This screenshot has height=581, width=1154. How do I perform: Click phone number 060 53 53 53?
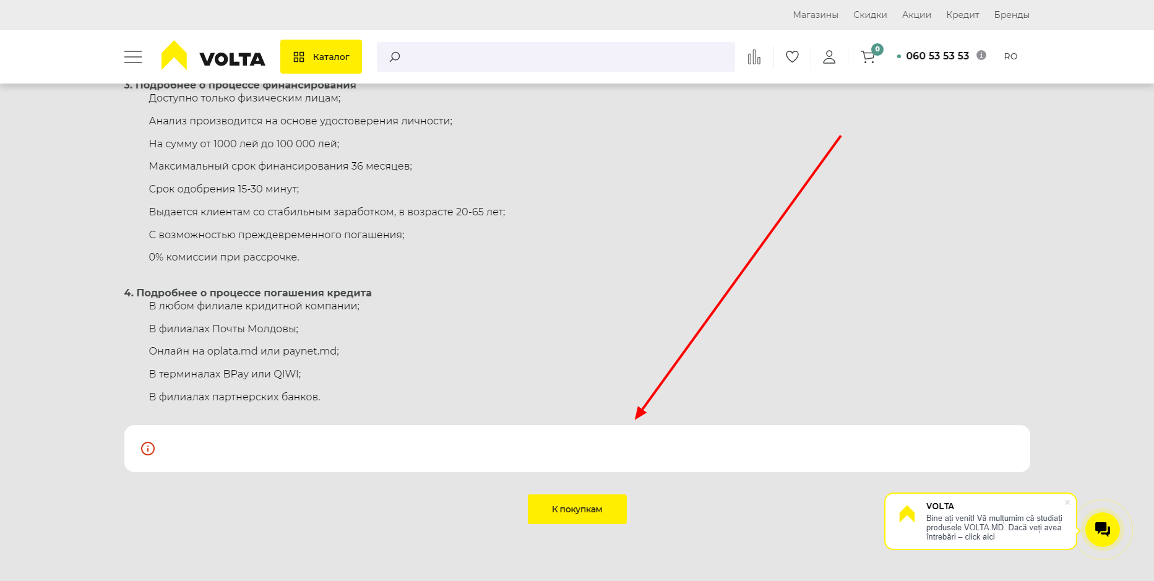937,56
